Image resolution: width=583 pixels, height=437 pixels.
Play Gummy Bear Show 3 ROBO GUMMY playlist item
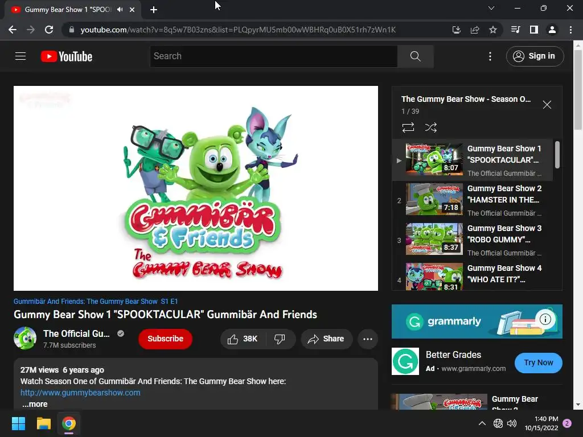(473, 240)
